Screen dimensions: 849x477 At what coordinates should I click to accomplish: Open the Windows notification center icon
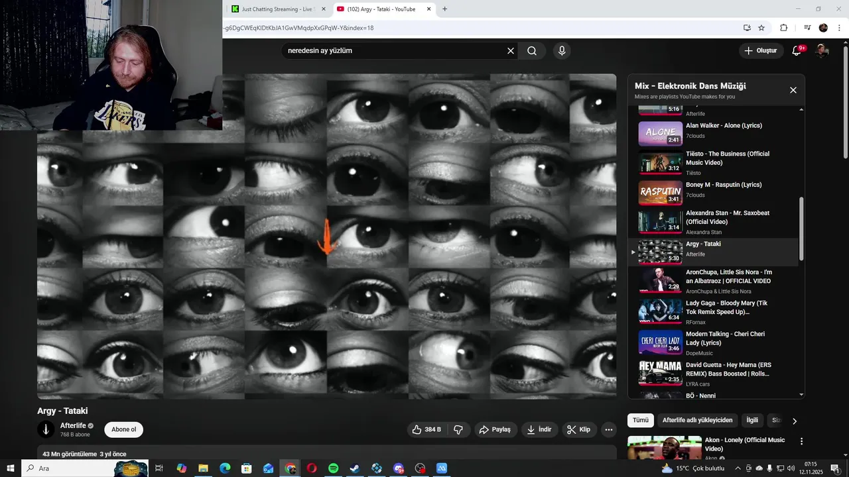[x=834, y=468]
